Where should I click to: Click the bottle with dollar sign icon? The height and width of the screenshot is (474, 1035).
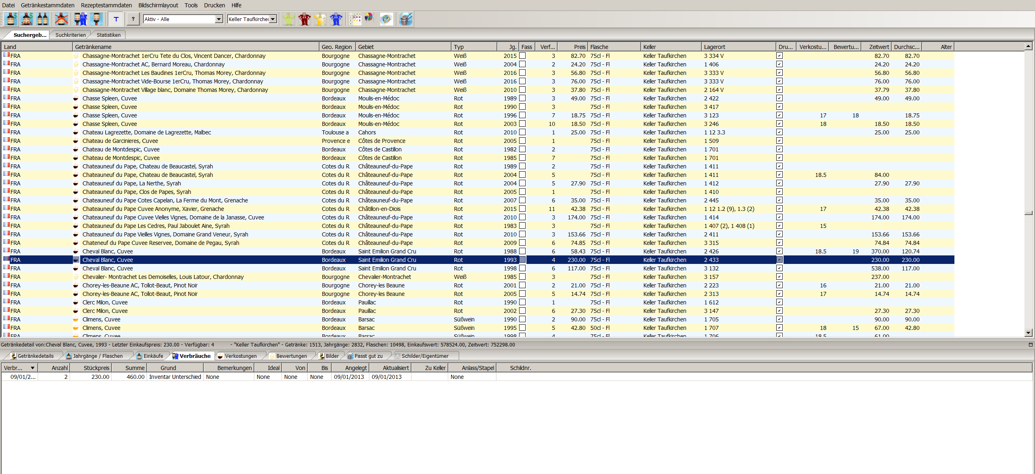coord(11,19)
